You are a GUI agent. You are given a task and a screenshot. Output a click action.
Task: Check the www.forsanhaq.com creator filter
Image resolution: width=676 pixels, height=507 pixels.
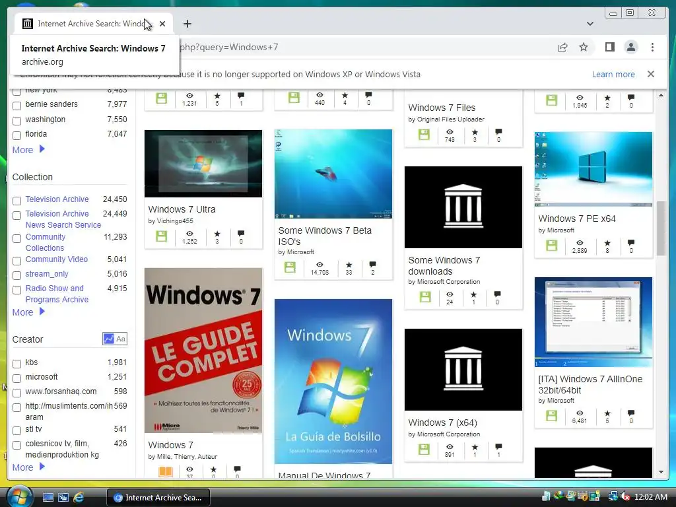click(x=17, y=393)
